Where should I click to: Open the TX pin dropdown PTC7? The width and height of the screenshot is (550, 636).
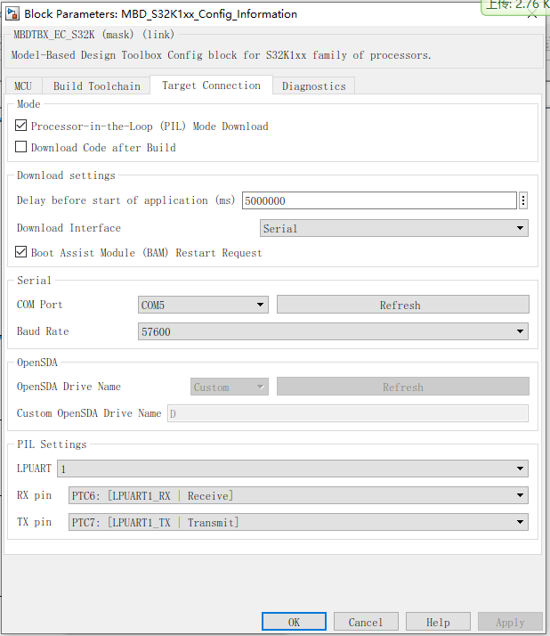tap(298, 522)
